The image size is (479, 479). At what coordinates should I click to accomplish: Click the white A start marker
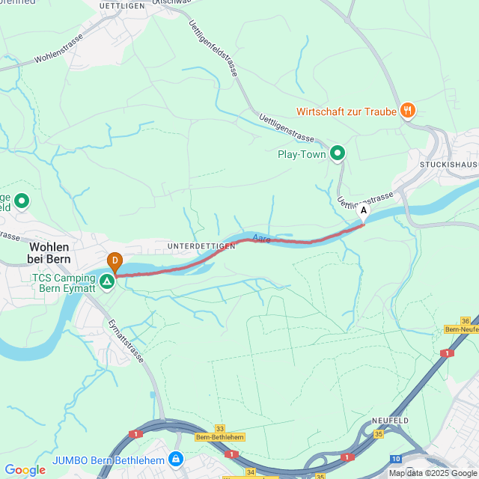coord(364,213)
